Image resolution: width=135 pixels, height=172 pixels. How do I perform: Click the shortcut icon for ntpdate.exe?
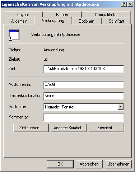(x=14, y=35)
